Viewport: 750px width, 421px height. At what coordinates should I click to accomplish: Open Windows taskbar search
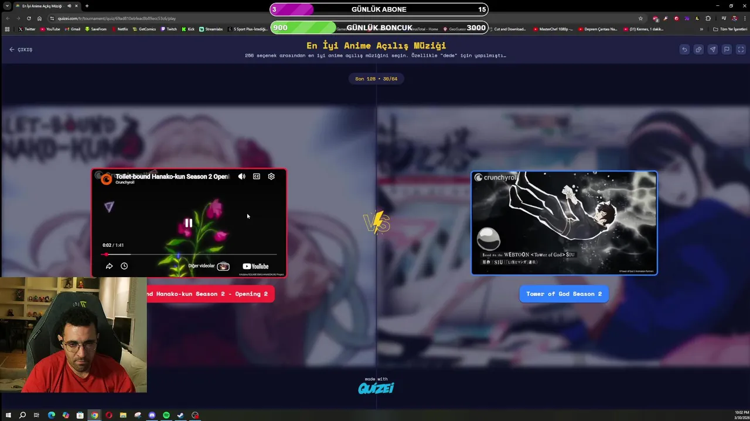pos(22,415)
